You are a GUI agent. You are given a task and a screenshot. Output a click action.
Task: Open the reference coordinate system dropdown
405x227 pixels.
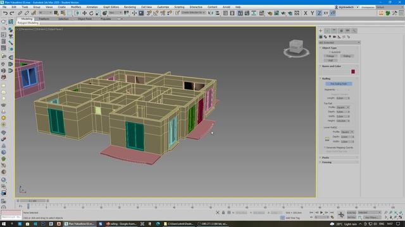(x=115, y=13)
